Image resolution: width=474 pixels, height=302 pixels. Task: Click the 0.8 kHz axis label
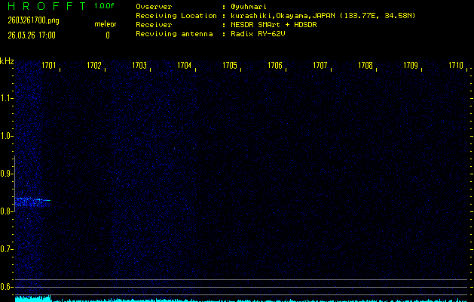coord(6,211)
